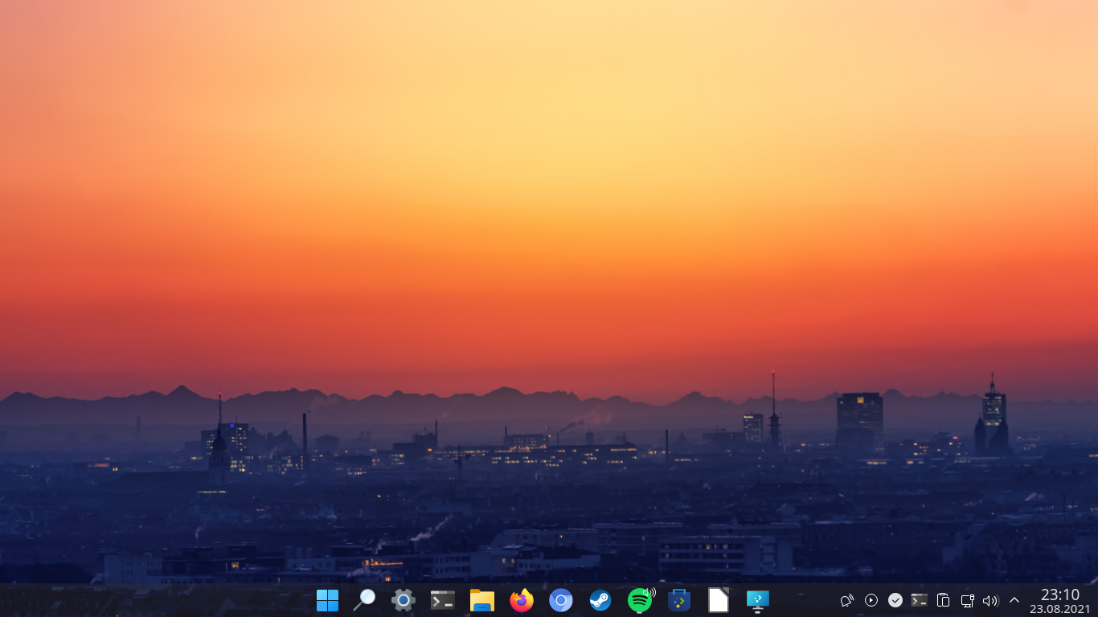Open the audio volume tray icon
This screenshot has height=617, width=1098.
[x=990, y=600]
